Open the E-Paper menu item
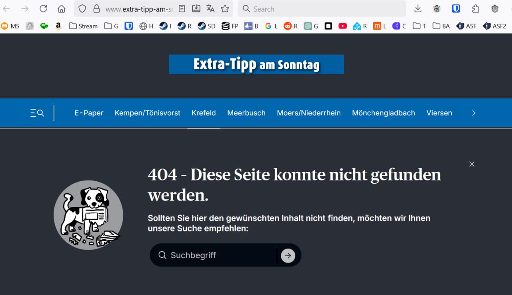The image size is (512, 295). [89, 113]
